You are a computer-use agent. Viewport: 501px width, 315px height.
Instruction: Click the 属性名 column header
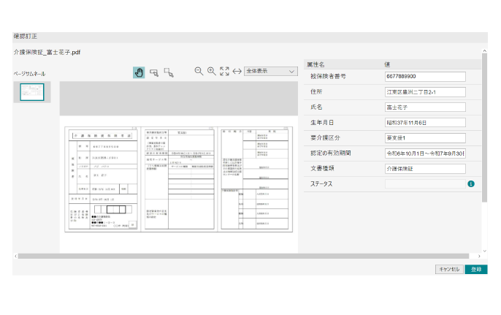pos(315,64)
